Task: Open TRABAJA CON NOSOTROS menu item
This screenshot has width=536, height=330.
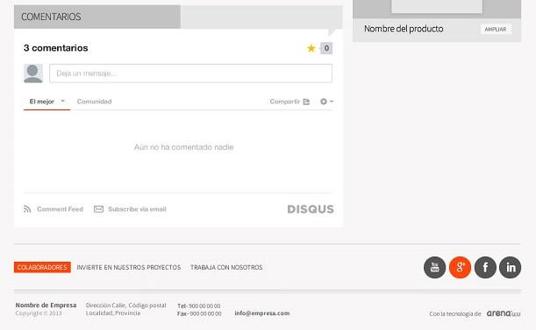Action: pyautogui.click(x=226, y=267)
